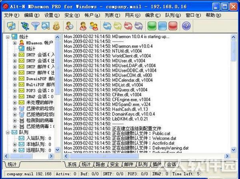Click the purple refresh arrows icon
This screenshot has height=179, width=240.
138,26
